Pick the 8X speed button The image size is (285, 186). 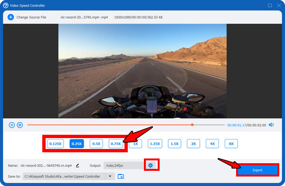pyautogui.click(x=231, y=144)
